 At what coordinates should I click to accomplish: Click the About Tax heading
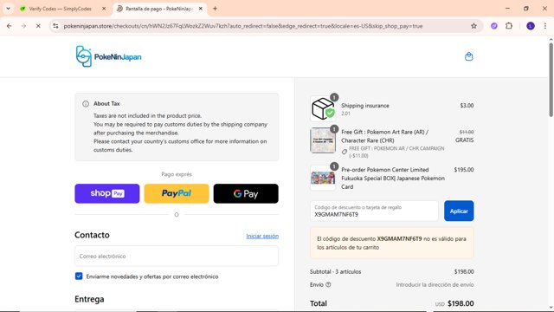106,104
